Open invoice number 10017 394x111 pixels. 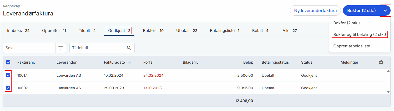tap(22, 75)
